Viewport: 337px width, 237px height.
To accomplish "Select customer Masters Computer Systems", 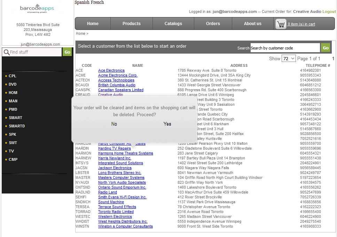I will coord(121,178).
